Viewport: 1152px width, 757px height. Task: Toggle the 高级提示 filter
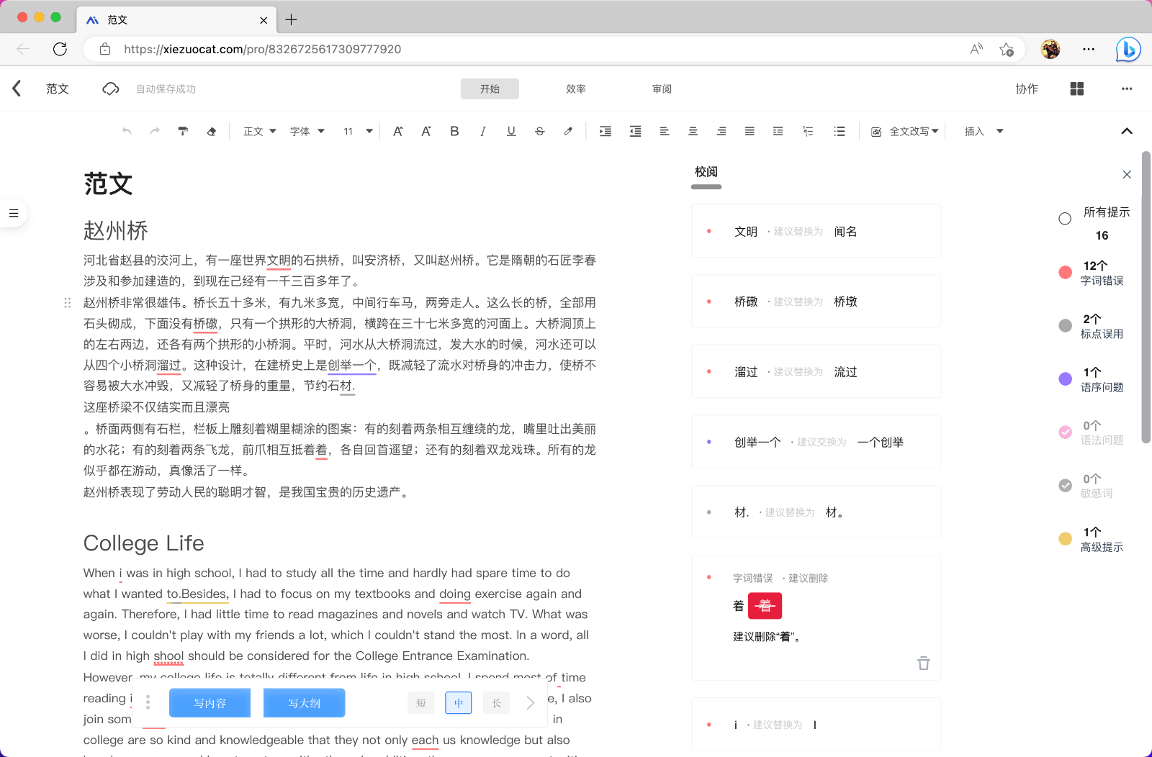[x=1066, y=538]
